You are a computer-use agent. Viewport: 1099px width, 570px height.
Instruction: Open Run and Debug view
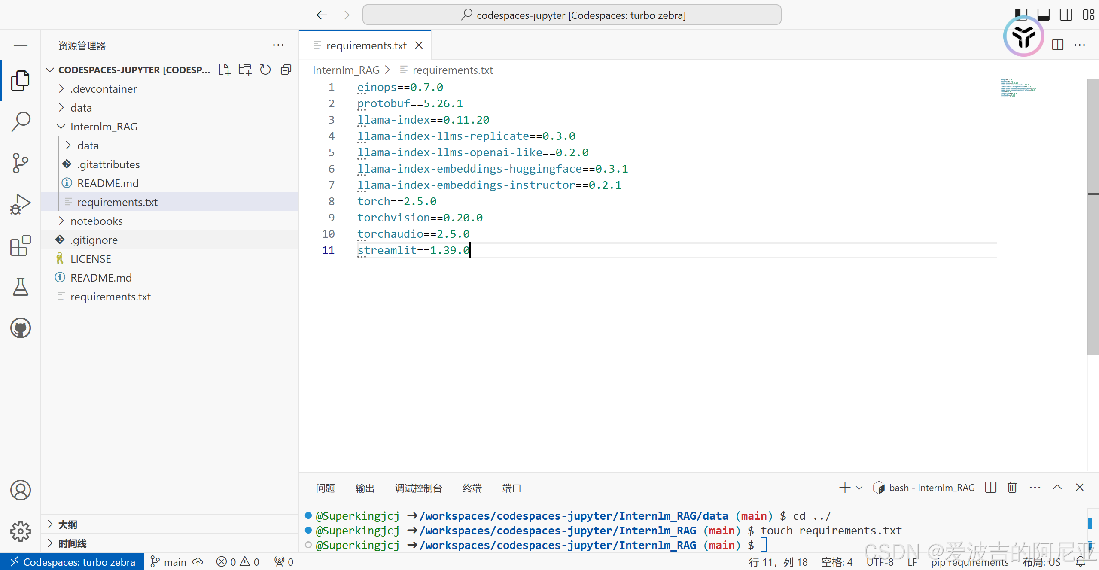[x=20, y=204]
